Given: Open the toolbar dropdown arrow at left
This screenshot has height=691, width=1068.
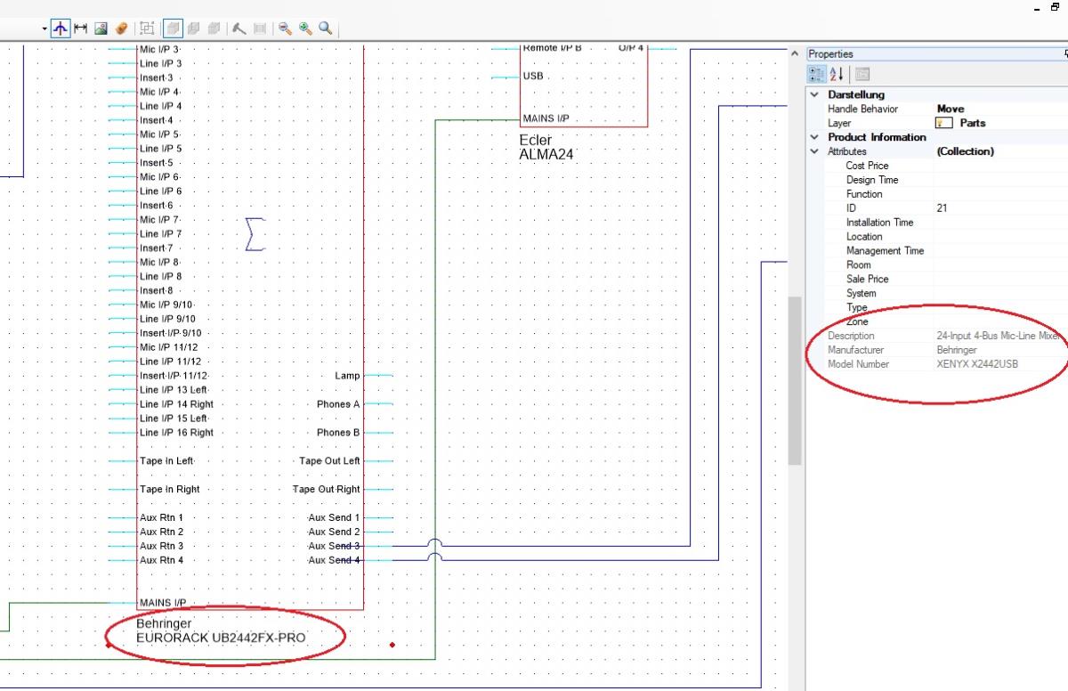Looking at the screenshot, I should point(44,29).
